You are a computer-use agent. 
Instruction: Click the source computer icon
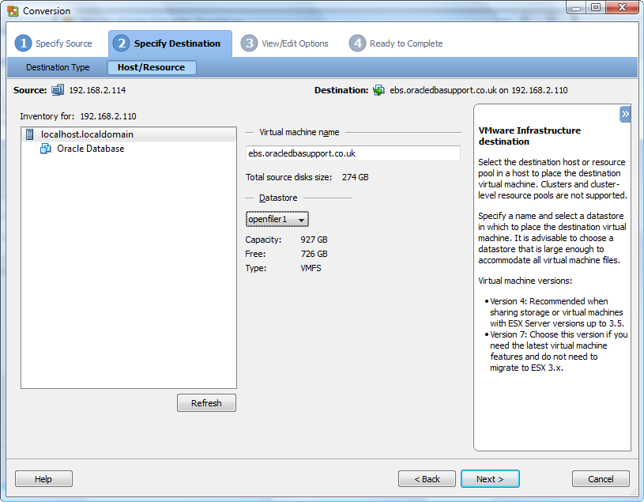click(x=58, y=90)
